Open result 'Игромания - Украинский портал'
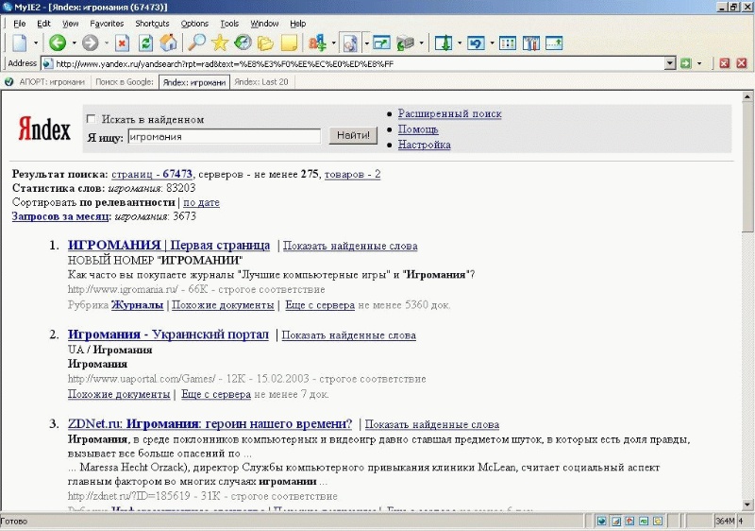The height and width of the screenshot is (531, 755). [168, 334]
